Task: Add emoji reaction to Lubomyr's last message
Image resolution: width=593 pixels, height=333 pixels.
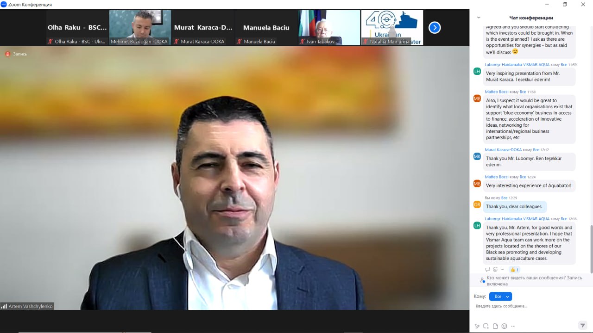Action: [495, 270]
